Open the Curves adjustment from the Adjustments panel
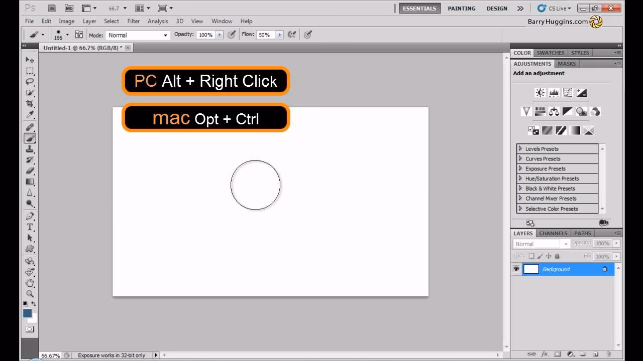Image resolution: width=643 pixels, height=361 pixels. tap(567, 92)
